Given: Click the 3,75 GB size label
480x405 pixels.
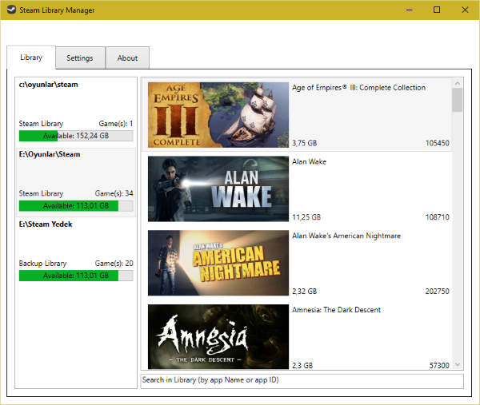Looking at the screenshot, I should (304, 143).
